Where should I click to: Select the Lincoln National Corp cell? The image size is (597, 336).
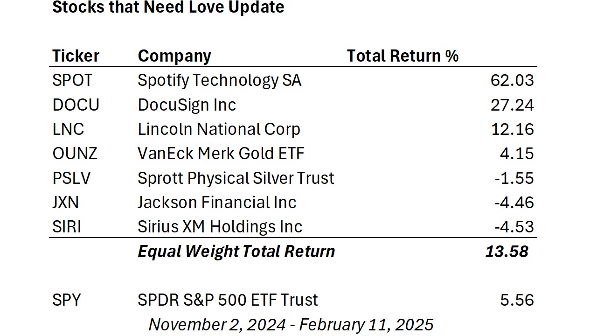click(x=219, y=129)
